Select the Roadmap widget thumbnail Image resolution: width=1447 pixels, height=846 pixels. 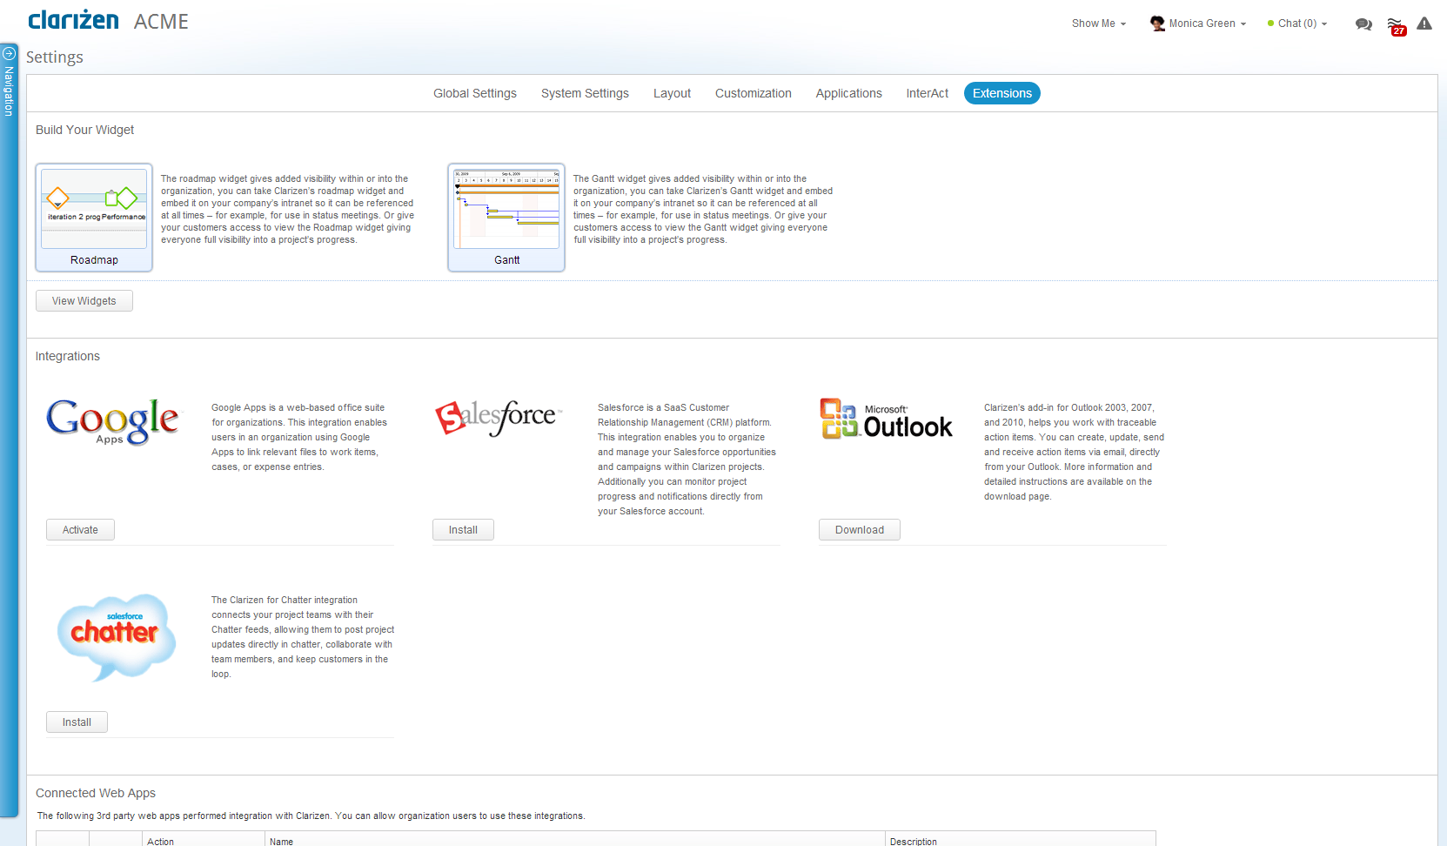pos(94,218)
